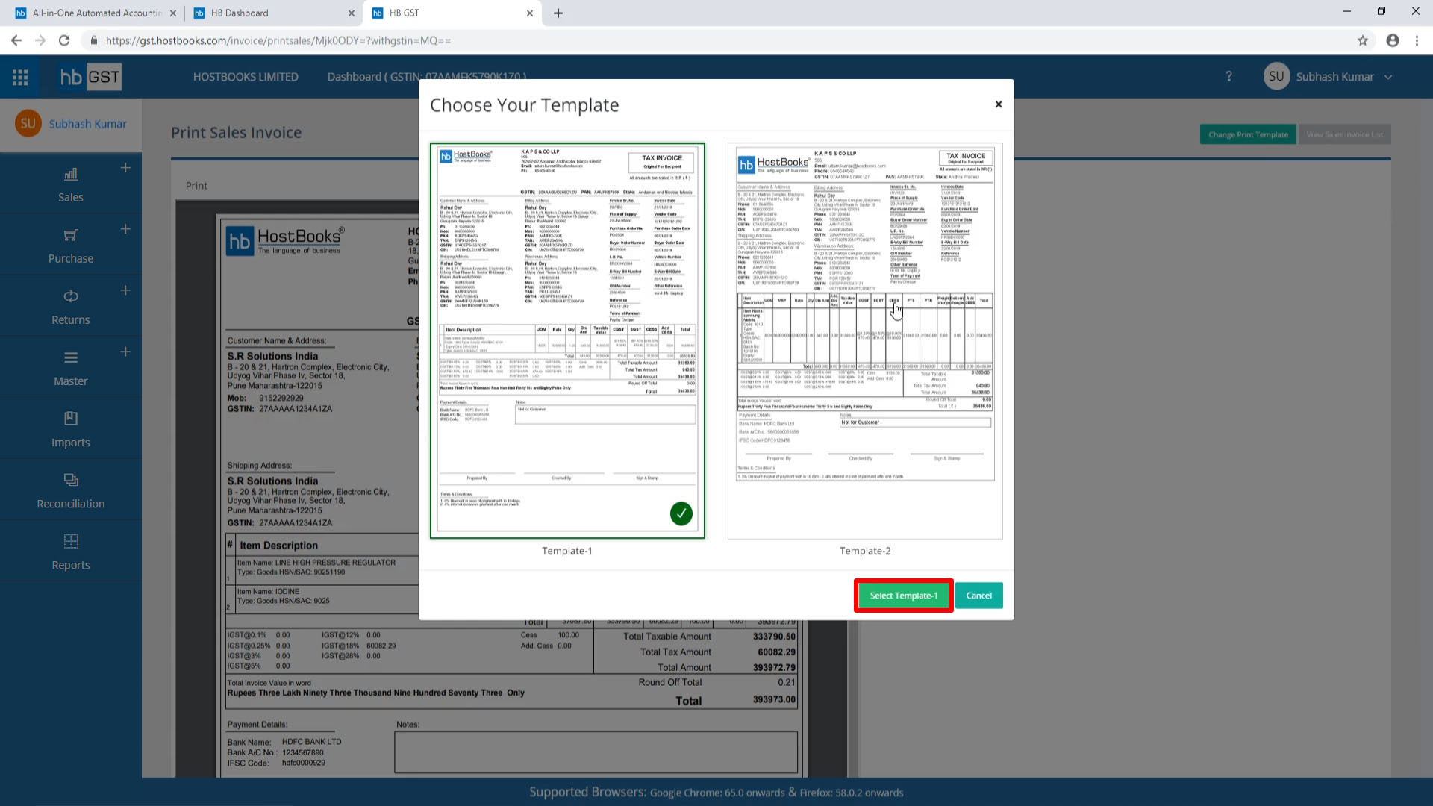Click the site lock icon
The width and height of the screenshot is (1433, 806).
pyautogui.click(x=94, y=40)
